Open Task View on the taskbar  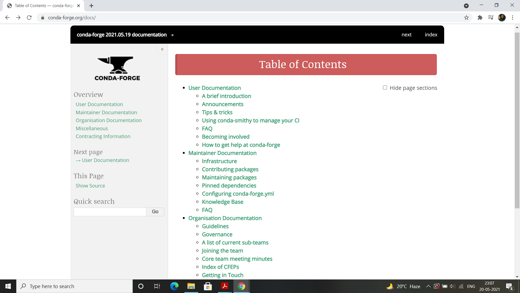[x=157, y=286]
